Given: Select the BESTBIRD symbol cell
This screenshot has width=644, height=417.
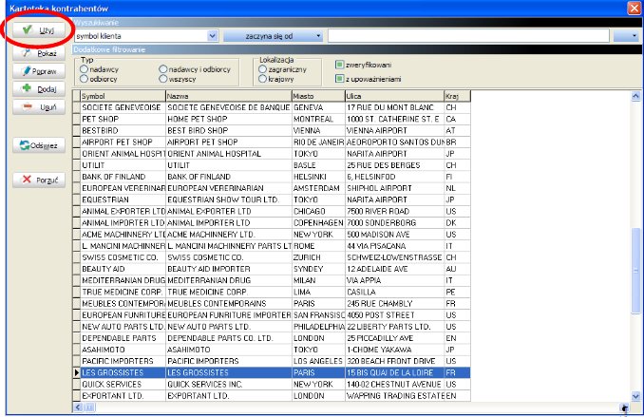Looking at the screenshot, I should pos(123,131).
